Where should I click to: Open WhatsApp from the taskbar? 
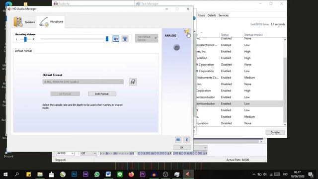(x=97, y=175)
